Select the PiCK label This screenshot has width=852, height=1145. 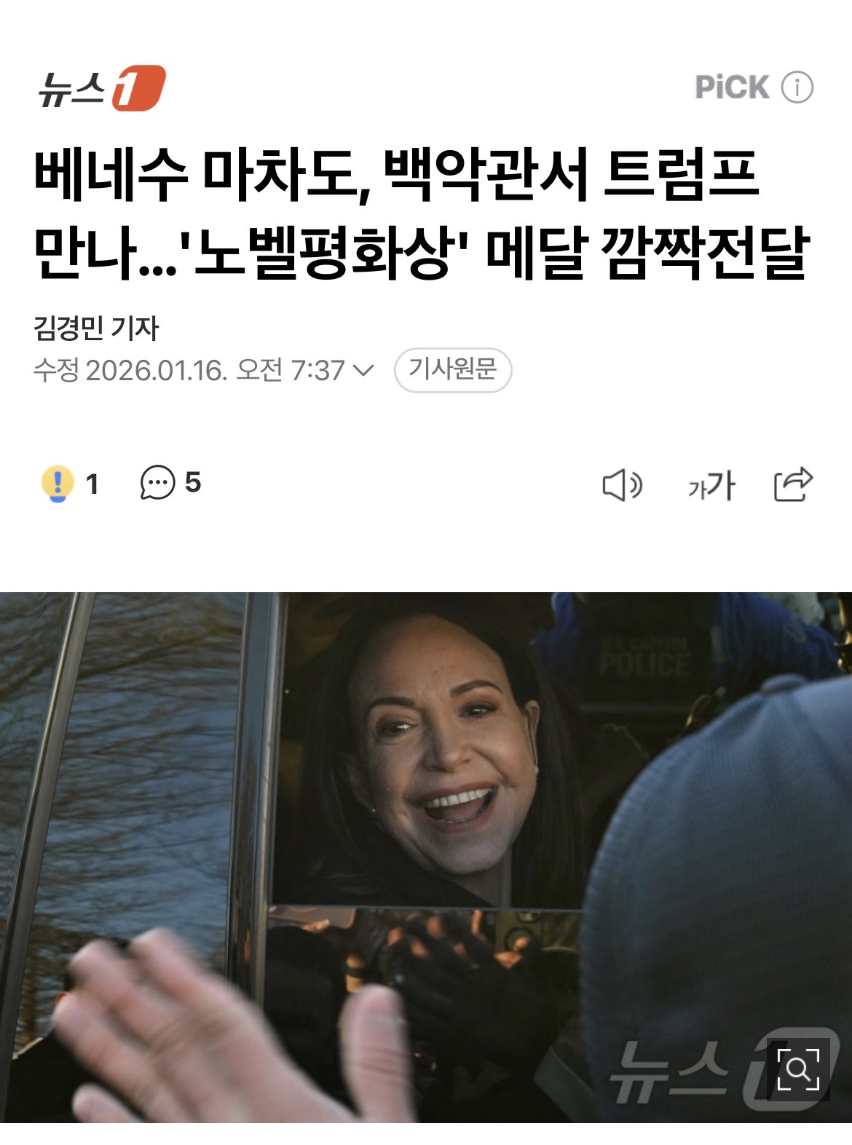pyautogui.click(x=732, y=87)
